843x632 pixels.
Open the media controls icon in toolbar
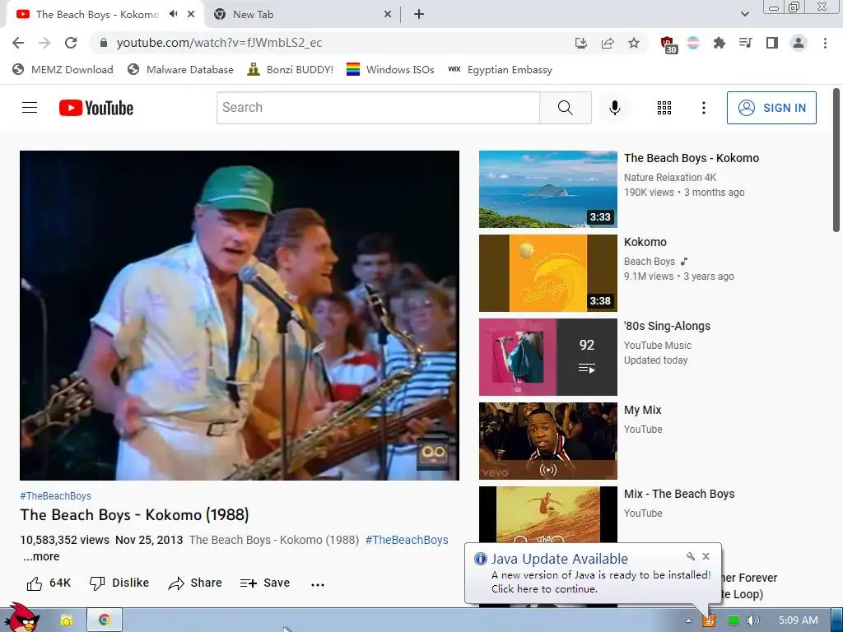coord(745,43)
